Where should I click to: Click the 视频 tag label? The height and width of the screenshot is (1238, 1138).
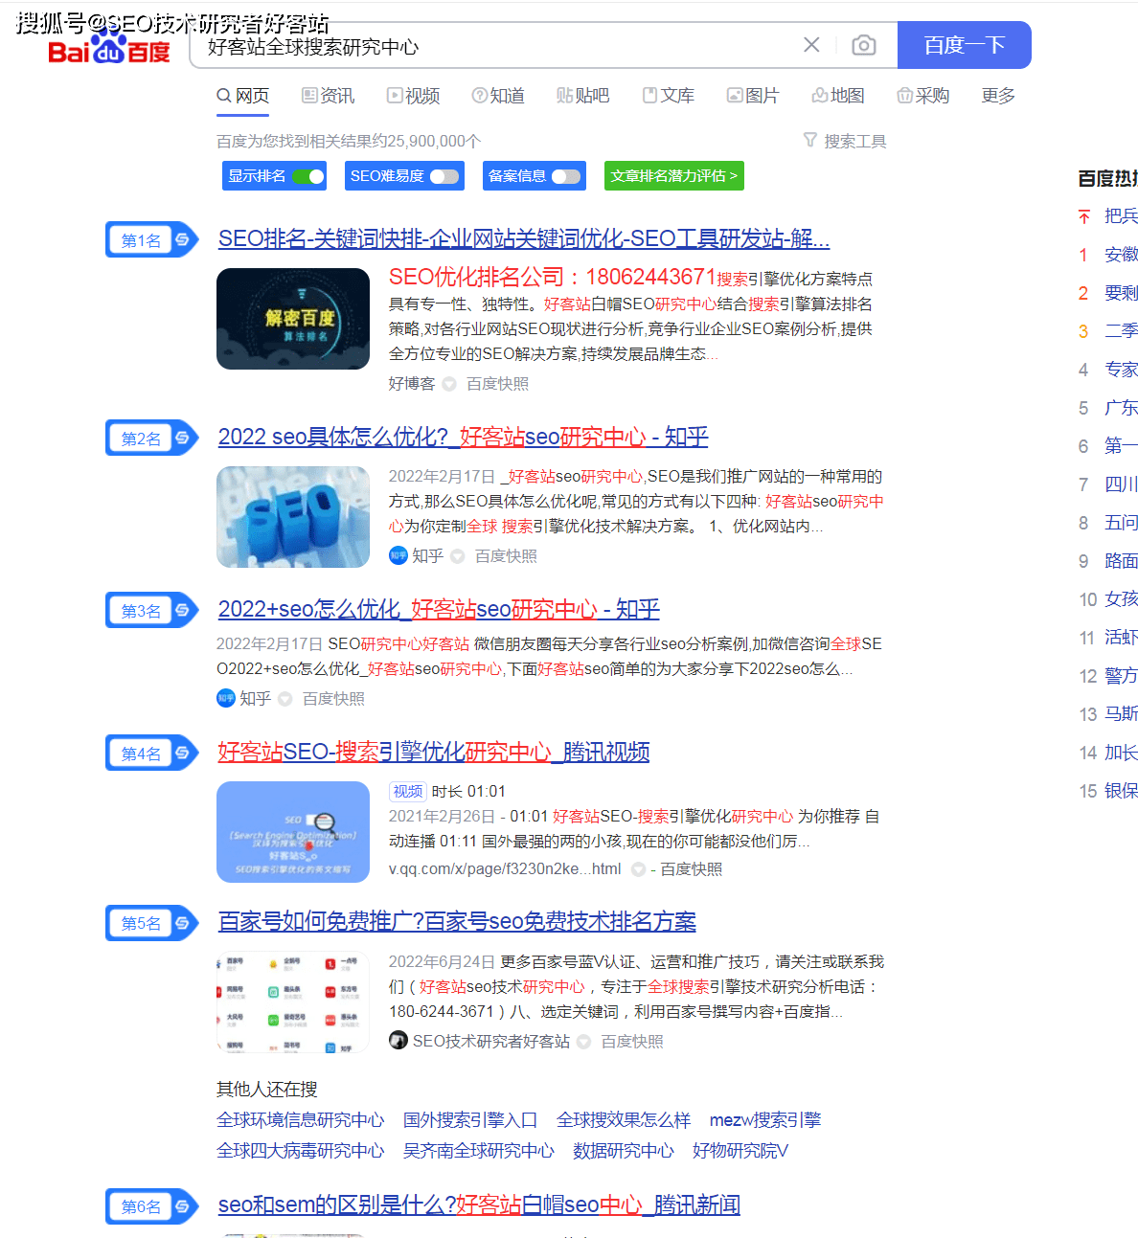pyautogui.click(x=408, y=791)
